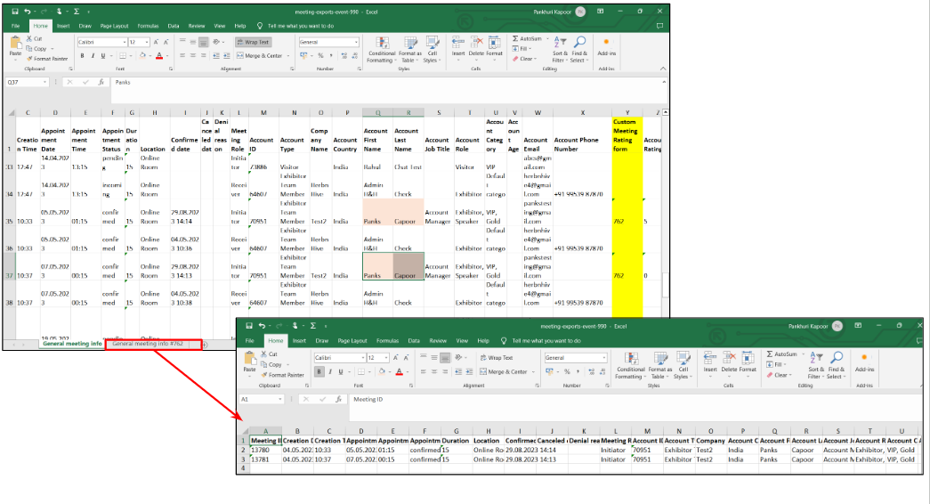The image size is (930, 504).
Task: Open Cell Styles in upper Excel window
Action: tap(433, 49)
